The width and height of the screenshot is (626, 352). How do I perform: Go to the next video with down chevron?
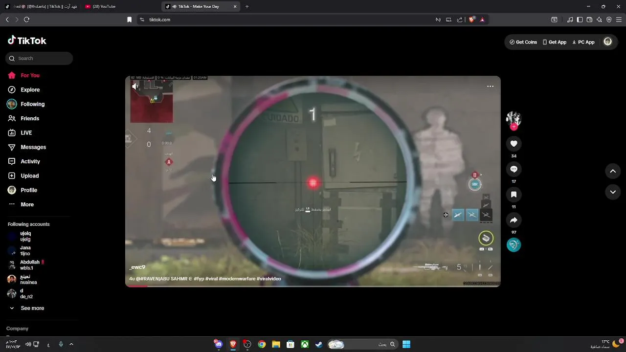click(x=613, y=192)
